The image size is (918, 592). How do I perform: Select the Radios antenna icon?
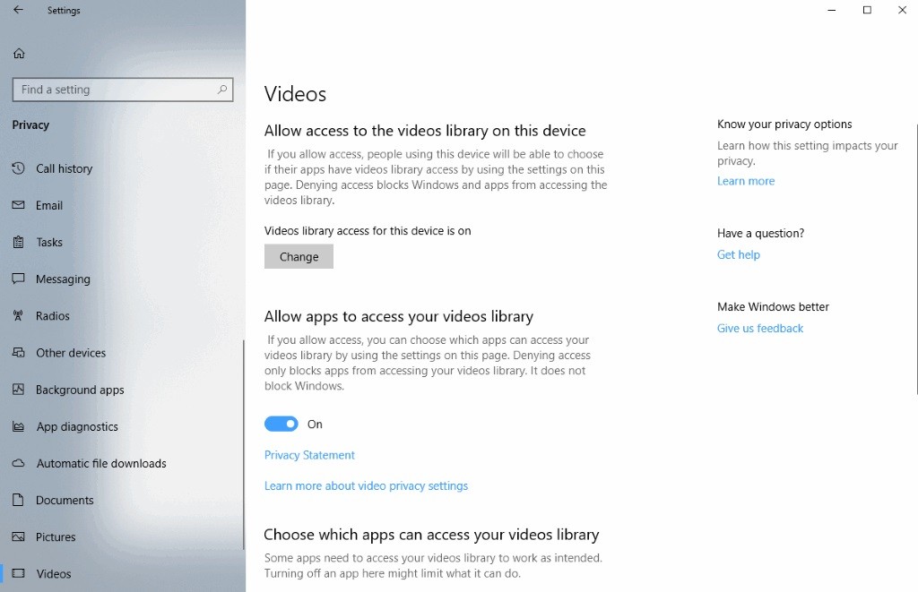click(18, 316)
